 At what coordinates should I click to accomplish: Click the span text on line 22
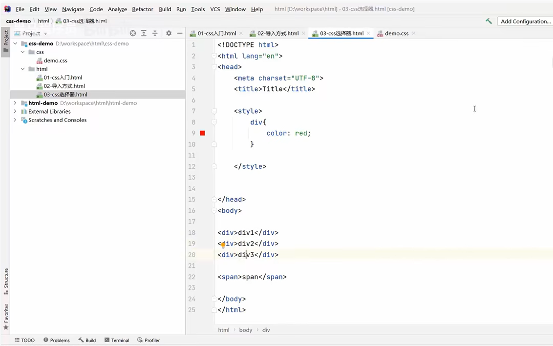[250, 277]
